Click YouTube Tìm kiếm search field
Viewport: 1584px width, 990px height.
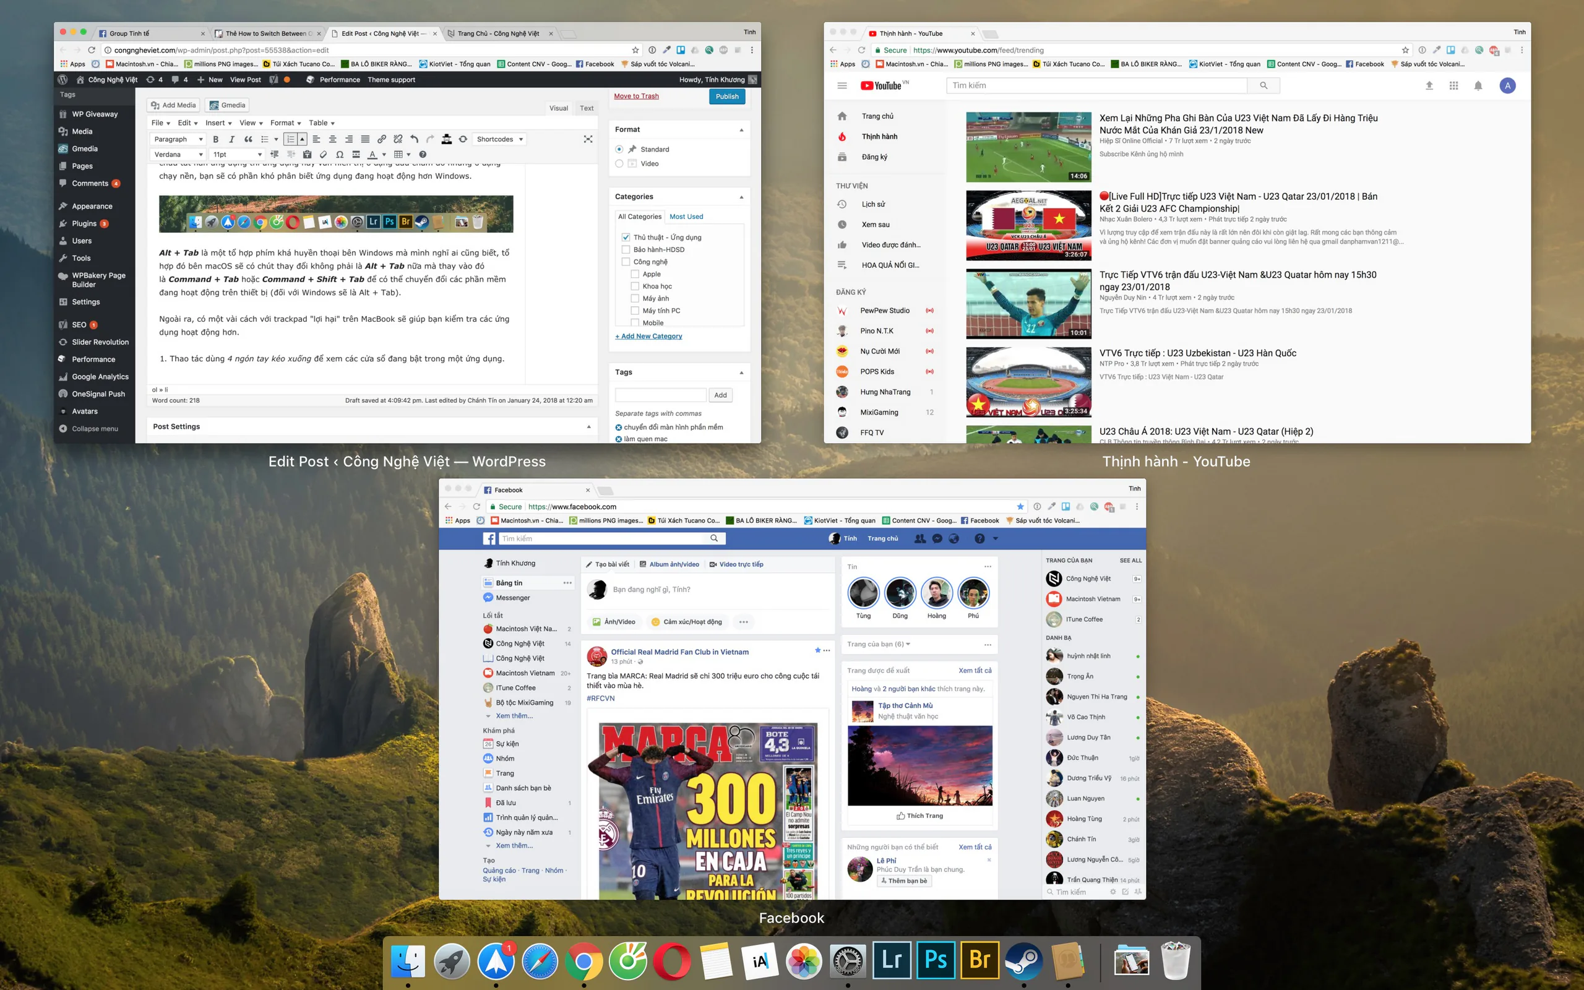[x=1096, y=85]
